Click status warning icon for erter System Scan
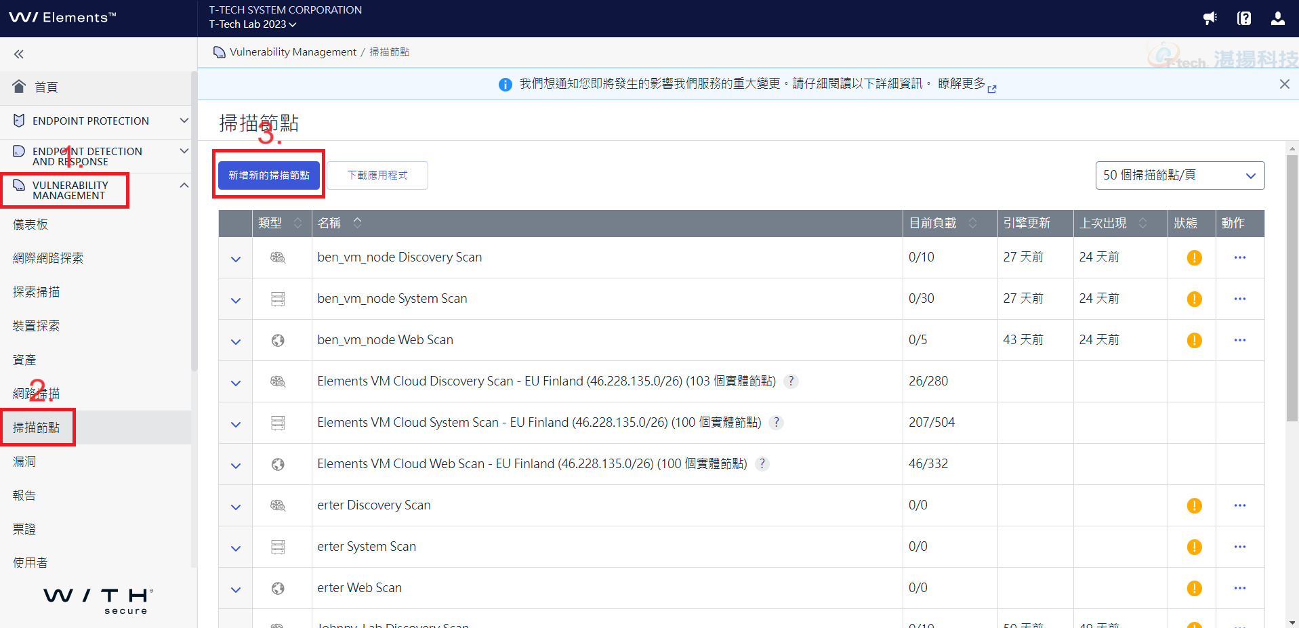 1195,547
